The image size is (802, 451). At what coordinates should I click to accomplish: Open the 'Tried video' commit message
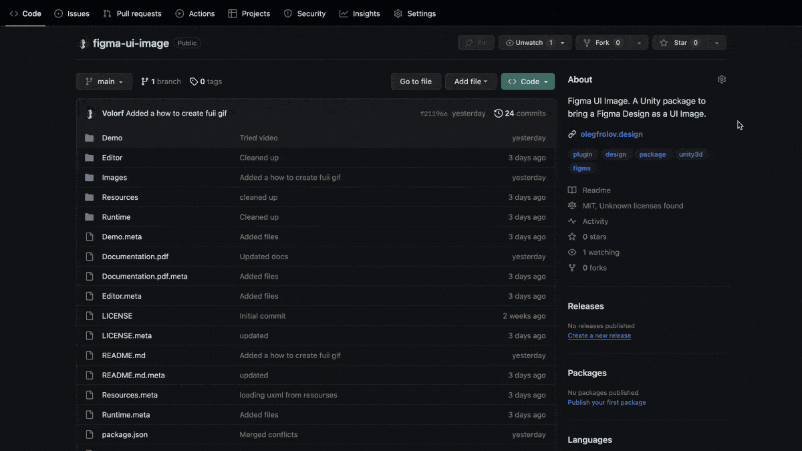pyautogui.click(x=259, y=138)
